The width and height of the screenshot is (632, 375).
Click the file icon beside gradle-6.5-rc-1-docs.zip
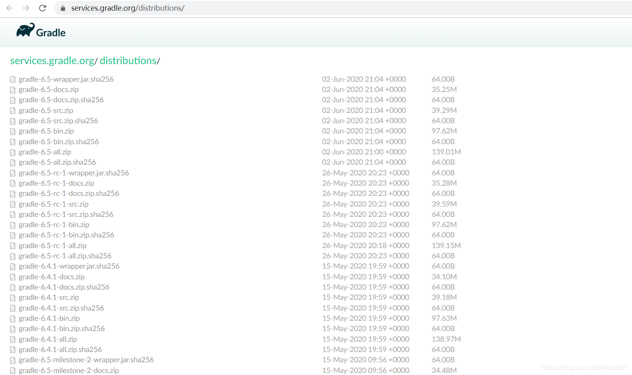[x=13, y=183]
